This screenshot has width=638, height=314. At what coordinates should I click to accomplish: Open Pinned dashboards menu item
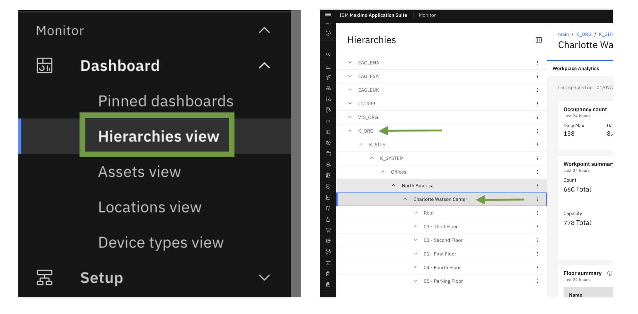pyautogui.click(x=166, y=101)
